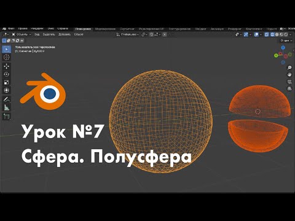
Task: Switch to Композитинг workspace tab
Action: pos(254,29)
